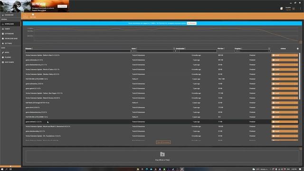Expand action arrow for Baldur's Gate row
Viewport: 304px width, 171px height.
(x=297, y=55)
